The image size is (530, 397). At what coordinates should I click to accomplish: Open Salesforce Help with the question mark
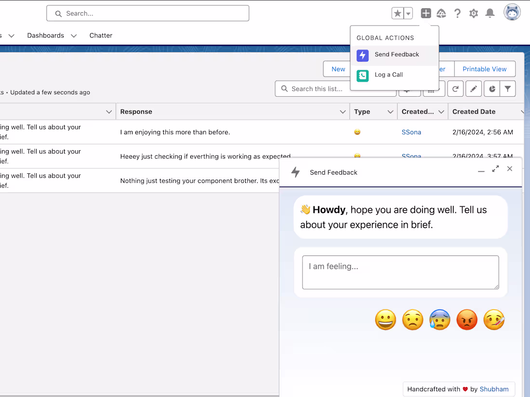coord(457,13)
